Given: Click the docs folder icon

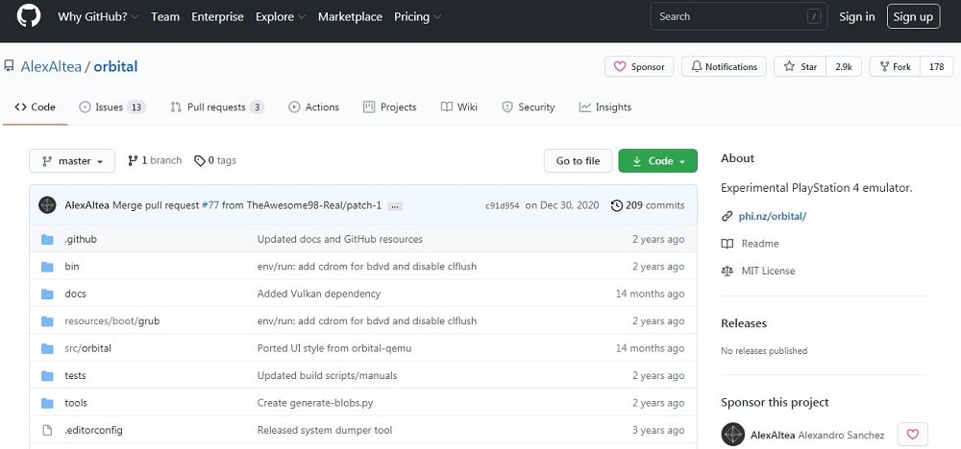Looking at the screenshot, I should [47, 294].
